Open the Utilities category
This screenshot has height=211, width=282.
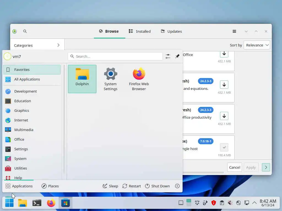[x=32, y=168]
